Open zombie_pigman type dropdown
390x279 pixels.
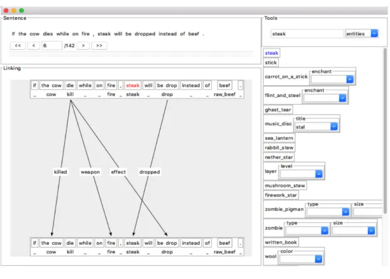[x=328, y=212]
